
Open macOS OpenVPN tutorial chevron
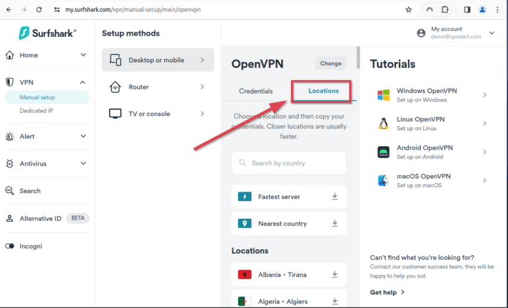tap(485, 180)
